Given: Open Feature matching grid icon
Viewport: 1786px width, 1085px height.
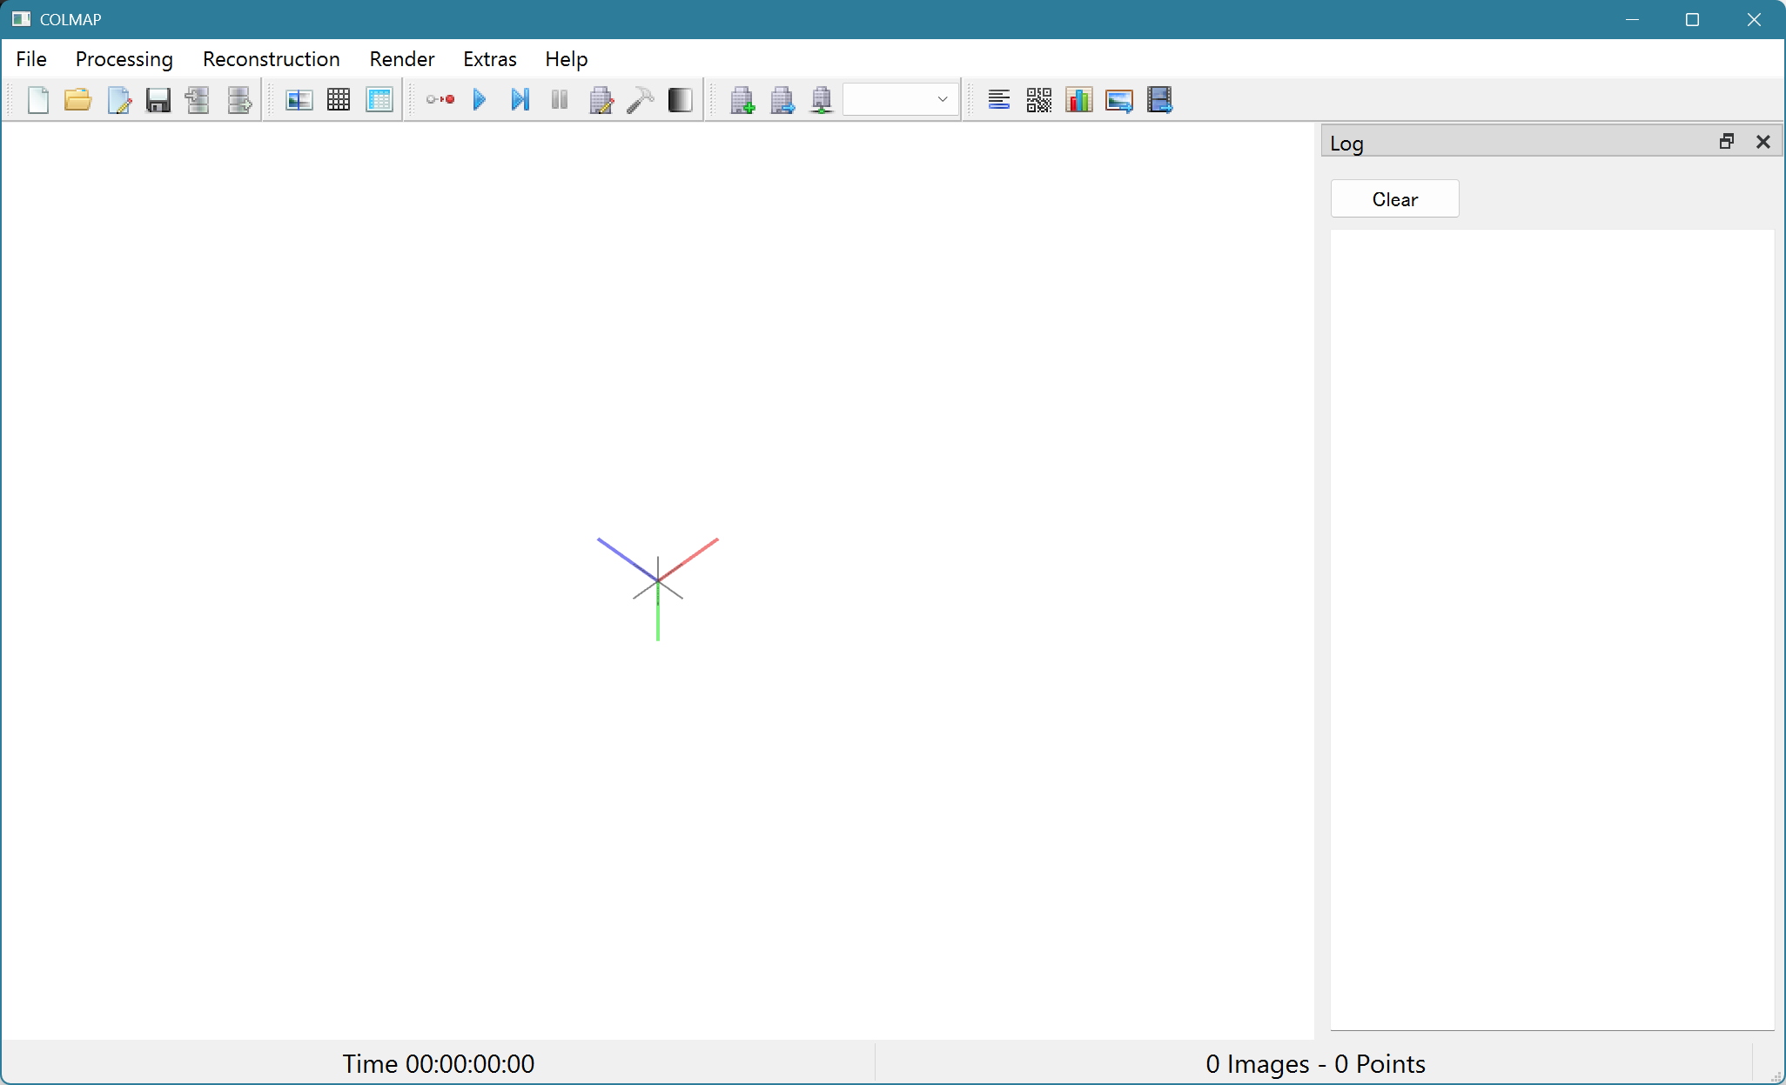Looking at the screenshot, I should click(339, 100).
